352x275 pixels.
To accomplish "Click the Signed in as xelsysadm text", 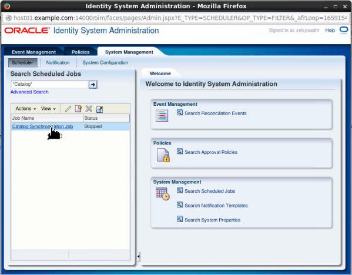I will (294, 31).
